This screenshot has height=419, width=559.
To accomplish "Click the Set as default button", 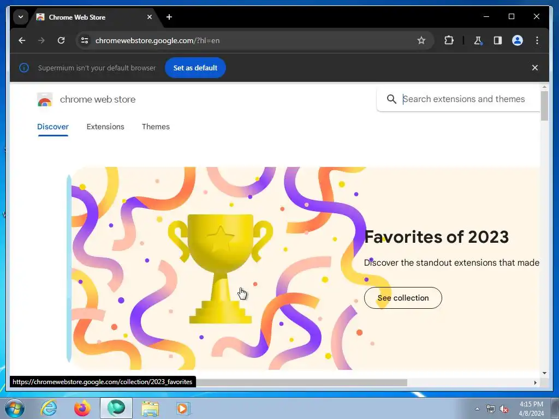I will pos(195,68).
